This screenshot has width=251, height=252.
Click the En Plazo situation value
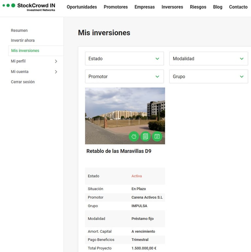coord(139,189)
